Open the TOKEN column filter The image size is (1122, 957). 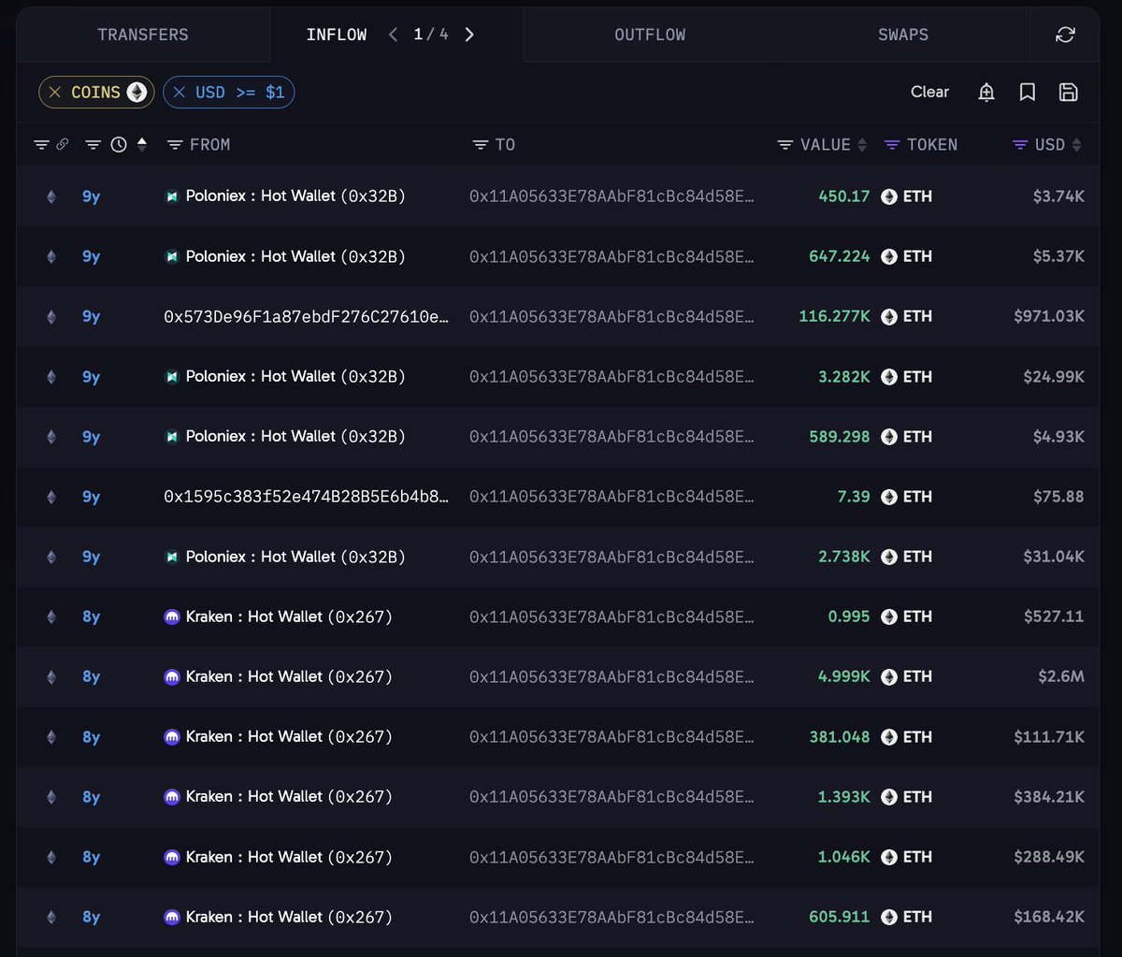click(892, 145)
